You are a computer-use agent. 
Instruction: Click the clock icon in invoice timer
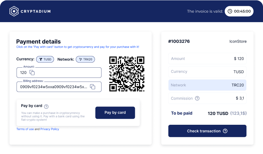pos(230,11)
